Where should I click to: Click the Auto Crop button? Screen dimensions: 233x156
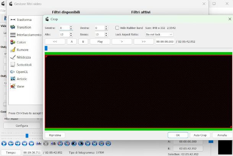200,135
